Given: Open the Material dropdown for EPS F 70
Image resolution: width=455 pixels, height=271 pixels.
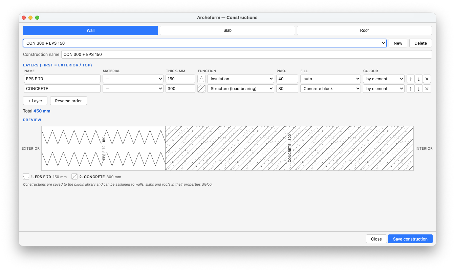Looking at the screenshot, I should tap(133, 79).
